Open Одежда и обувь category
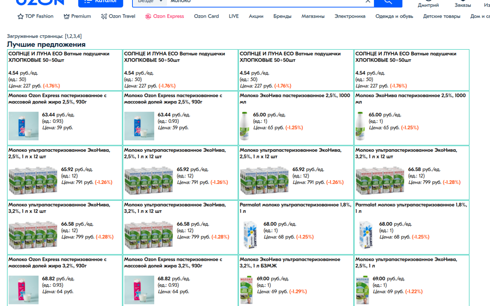This screenshot has width=490, height=306. click(394, 16)
